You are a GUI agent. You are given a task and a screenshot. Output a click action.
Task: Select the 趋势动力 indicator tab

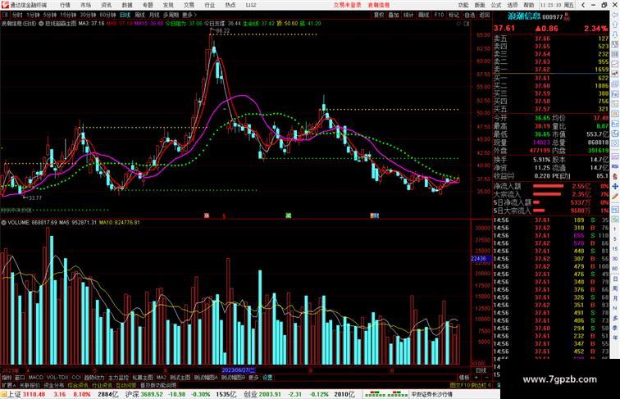click(x=94, y=378)
